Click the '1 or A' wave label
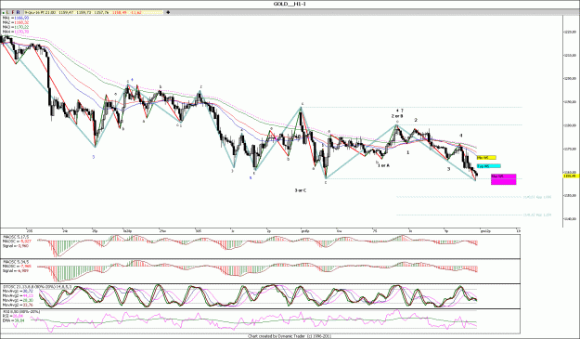Image resolution: width=580 pixels, height=339 pixels. [383, 165]
